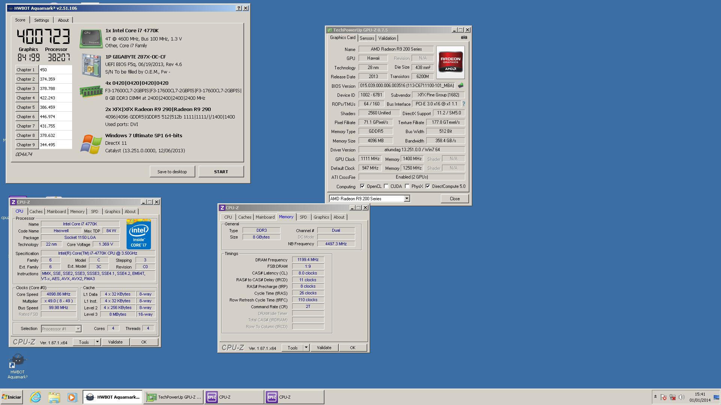The height and width of the screenshot is (405, 721).
Task: Open Mainboard tab in CPU-Z CPU window
Action: point(56,211)
